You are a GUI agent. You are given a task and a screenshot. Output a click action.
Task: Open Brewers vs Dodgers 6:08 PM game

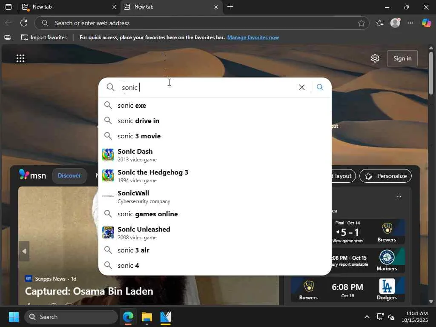pyautogui.click(x=347, y=290)
